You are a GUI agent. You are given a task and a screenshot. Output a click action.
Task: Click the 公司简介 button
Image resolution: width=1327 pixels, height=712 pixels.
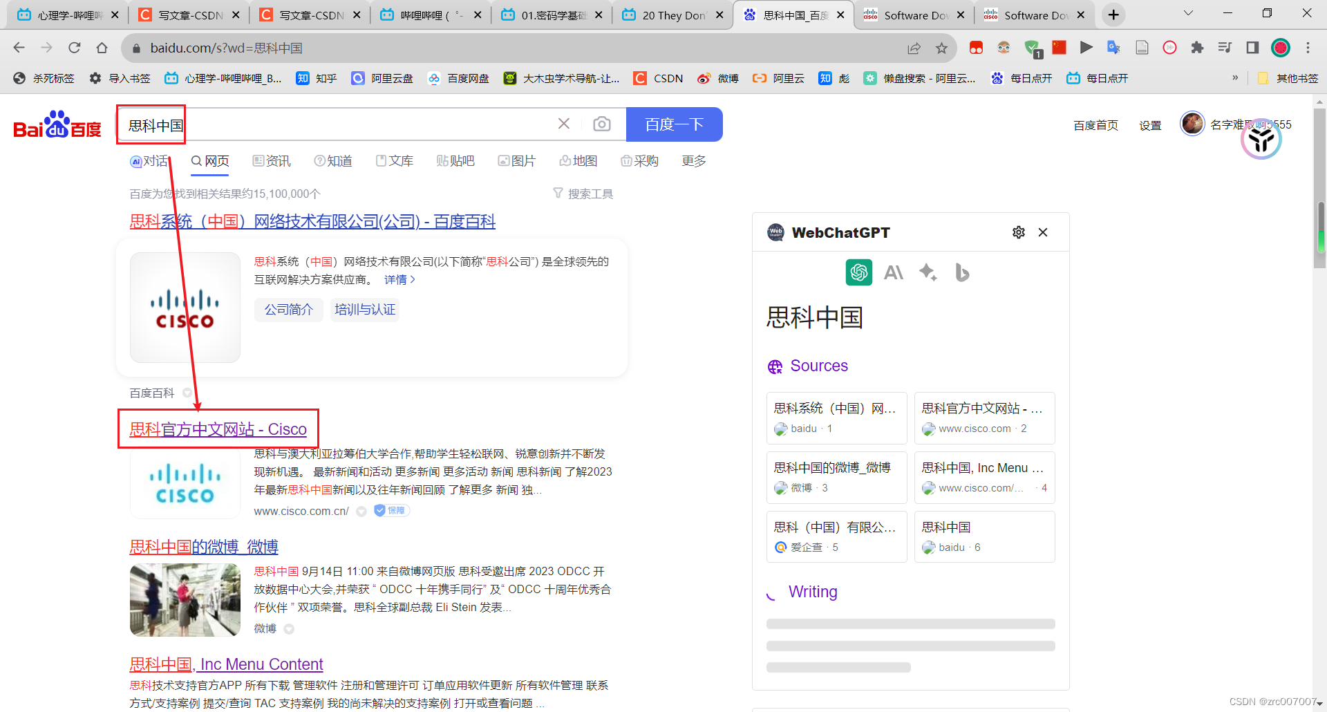click(x=289, y=310)
